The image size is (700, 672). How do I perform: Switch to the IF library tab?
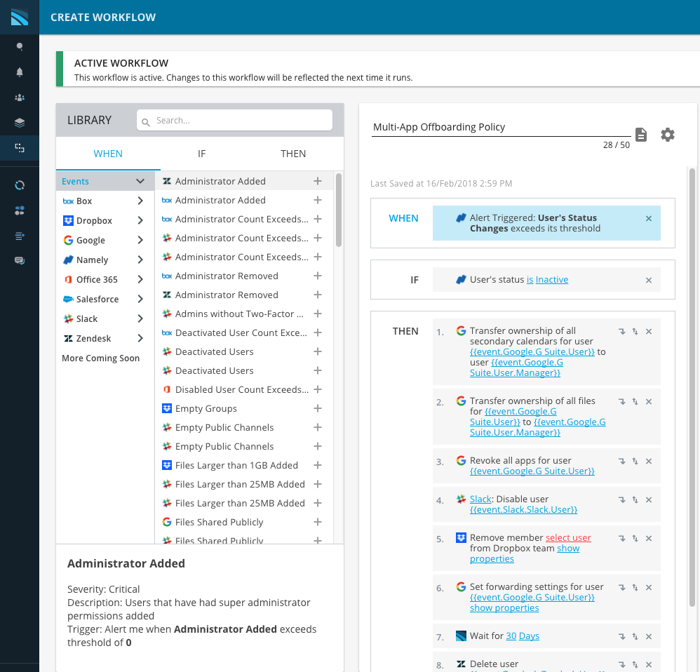(202, 154)
